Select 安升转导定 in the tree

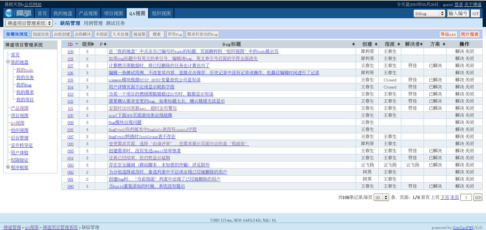point(22,145)
